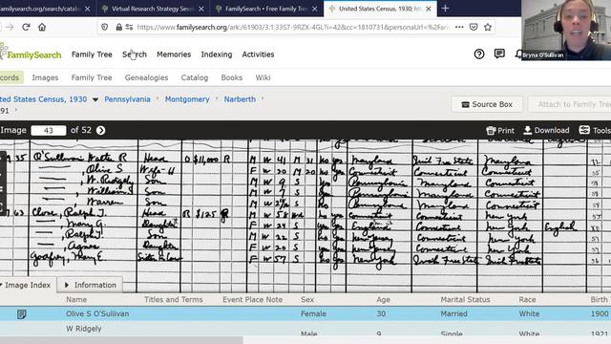This screenshot has height=344, width=611.
Task: Open the Memories main menu
Action: click(x=174, y=54)
